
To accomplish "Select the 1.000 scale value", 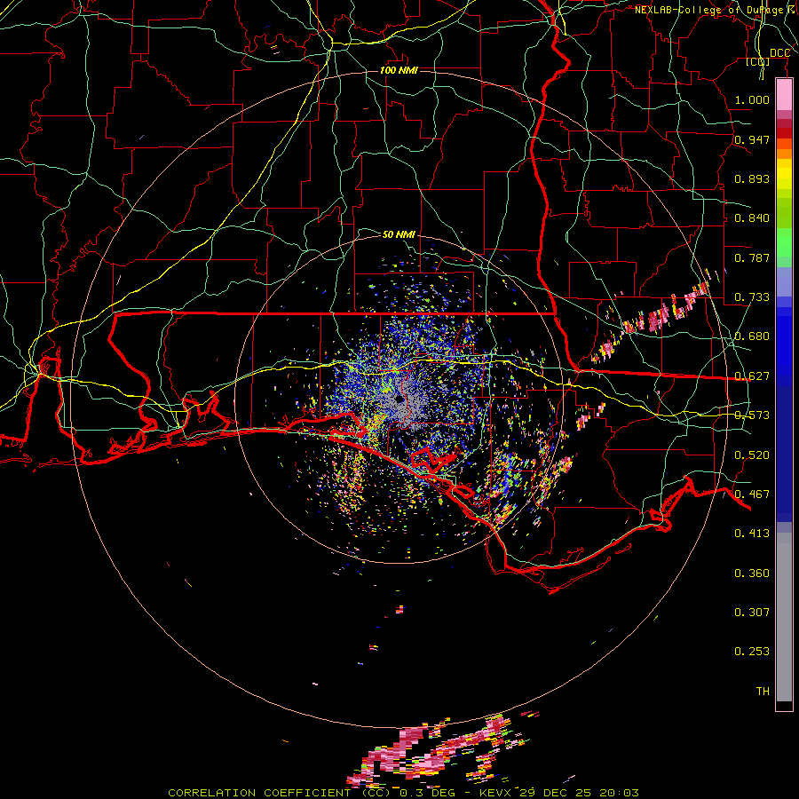I will click(752, 99).
